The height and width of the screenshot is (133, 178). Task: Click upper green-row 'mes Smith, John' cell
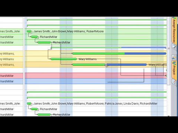(x=11, y=31)
